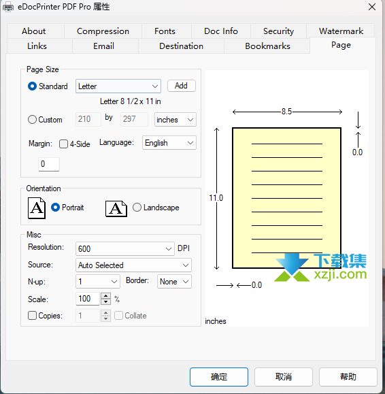
Task: Open the Destination tab
Action: tap(181, 46)
